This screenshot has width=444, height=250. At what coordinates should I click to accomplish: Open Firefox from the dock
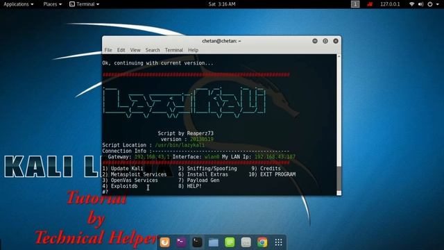click(165, 242)
